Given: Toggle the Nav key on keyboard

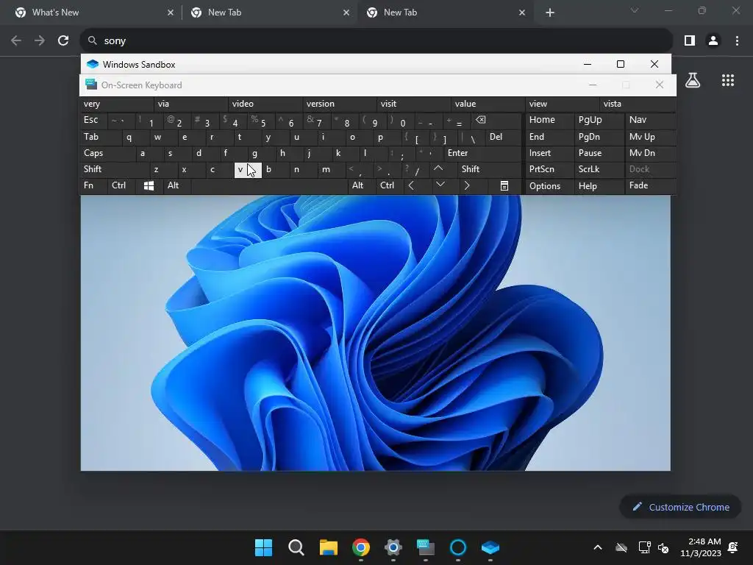Looking at the screenshot, I should coord(650,120).
